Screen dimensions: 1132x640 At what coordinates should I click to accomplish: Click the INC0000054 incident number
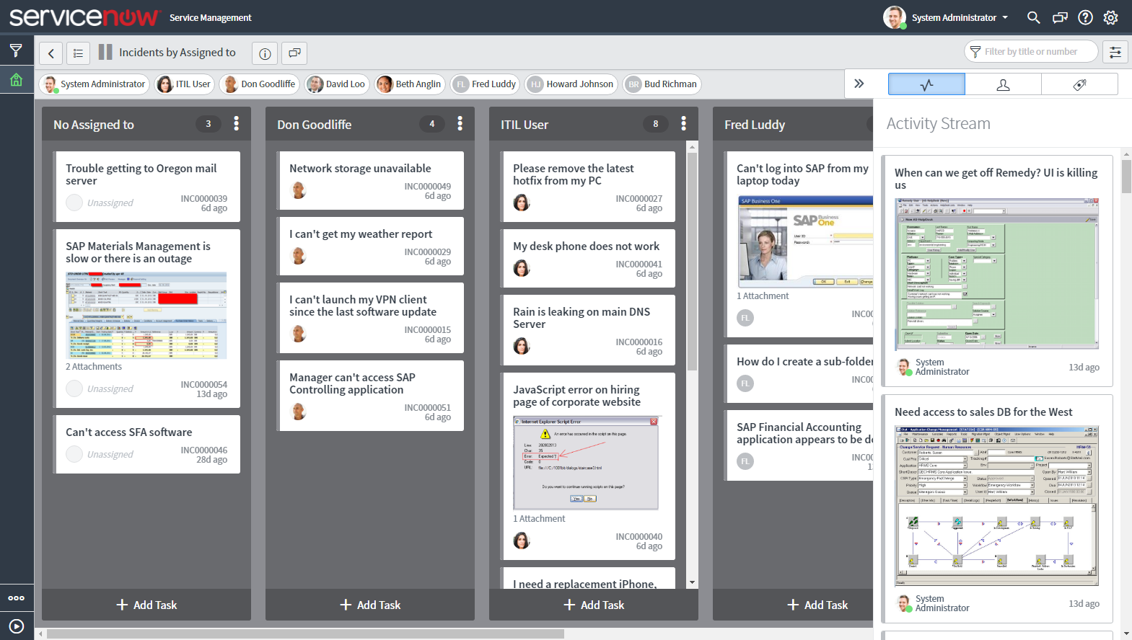(x=203, y=385)
